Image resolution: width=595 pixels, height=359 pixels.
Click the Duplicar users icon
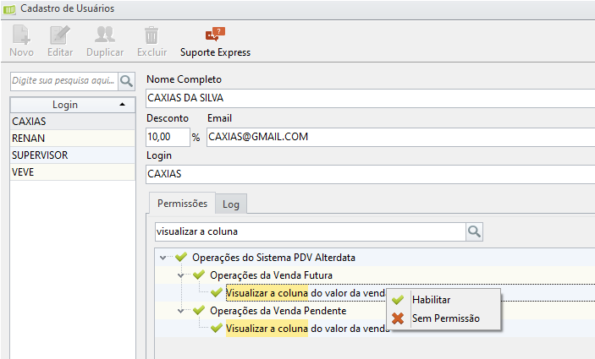point(105,35)
